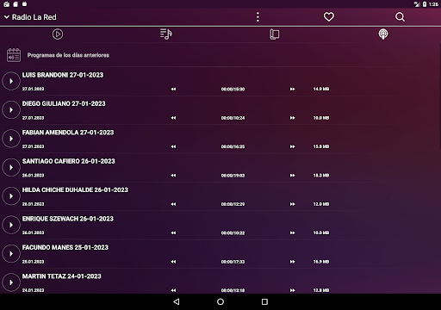Fast-forward the ENRIQUE SZEWACH episode
Viewport: 441px width, 310px height.
[292, 232]
